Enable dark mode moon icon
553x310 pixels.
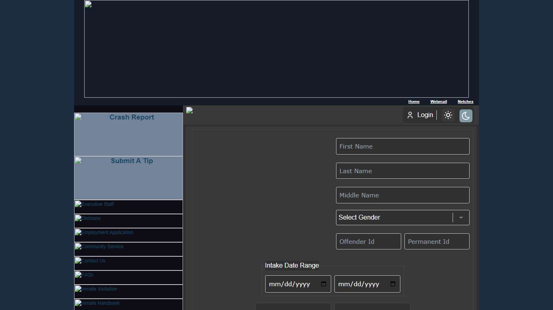tap(466, 116)
